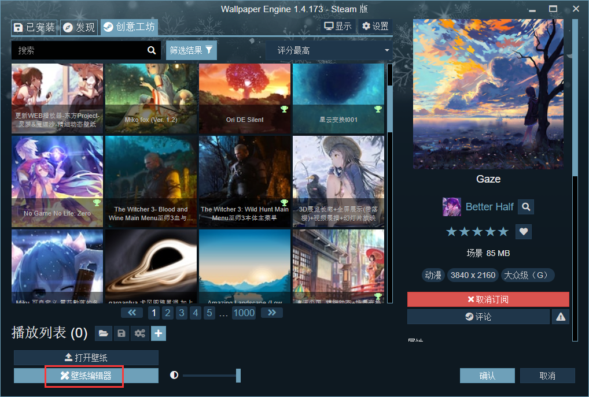The height and width of the screenshot is (397, 589).
Task: Switch to the 发现 discover tab
Action: (x=79, y=27)
